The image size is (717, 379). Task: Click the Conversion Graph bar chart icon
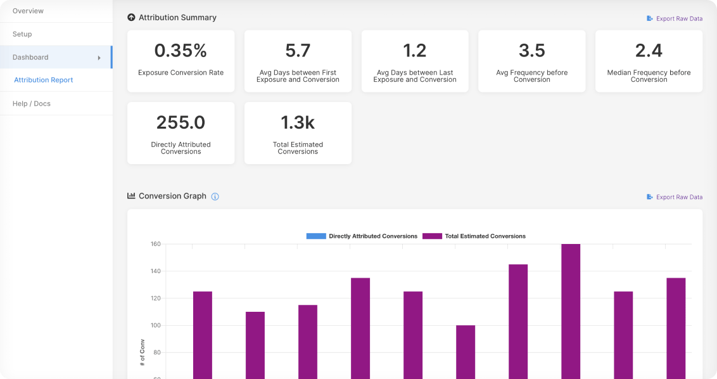131,196
